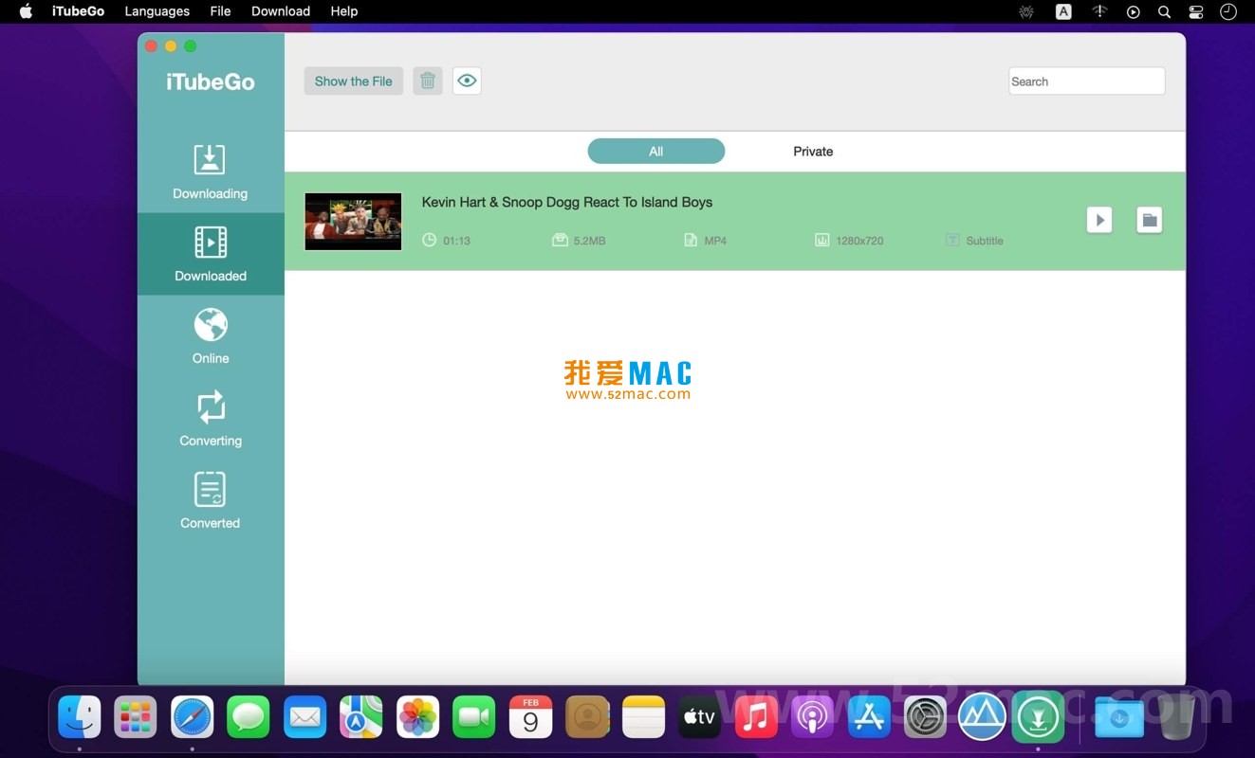Open the Help menu
This screenshot has width=1255, height=758.
tap(343, 11)
